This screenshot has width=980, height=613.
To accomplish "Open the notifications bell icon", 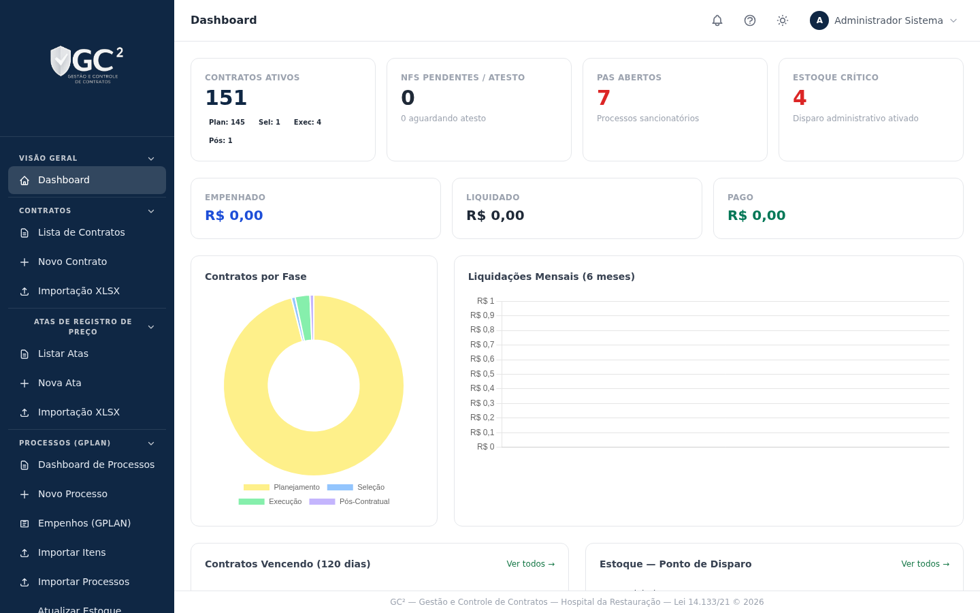I will 717,20.
